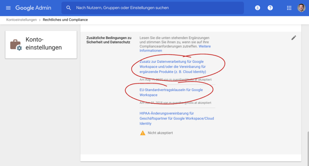Click the user profile avatar
Screen dimensions: 309x166
point(301,8)
